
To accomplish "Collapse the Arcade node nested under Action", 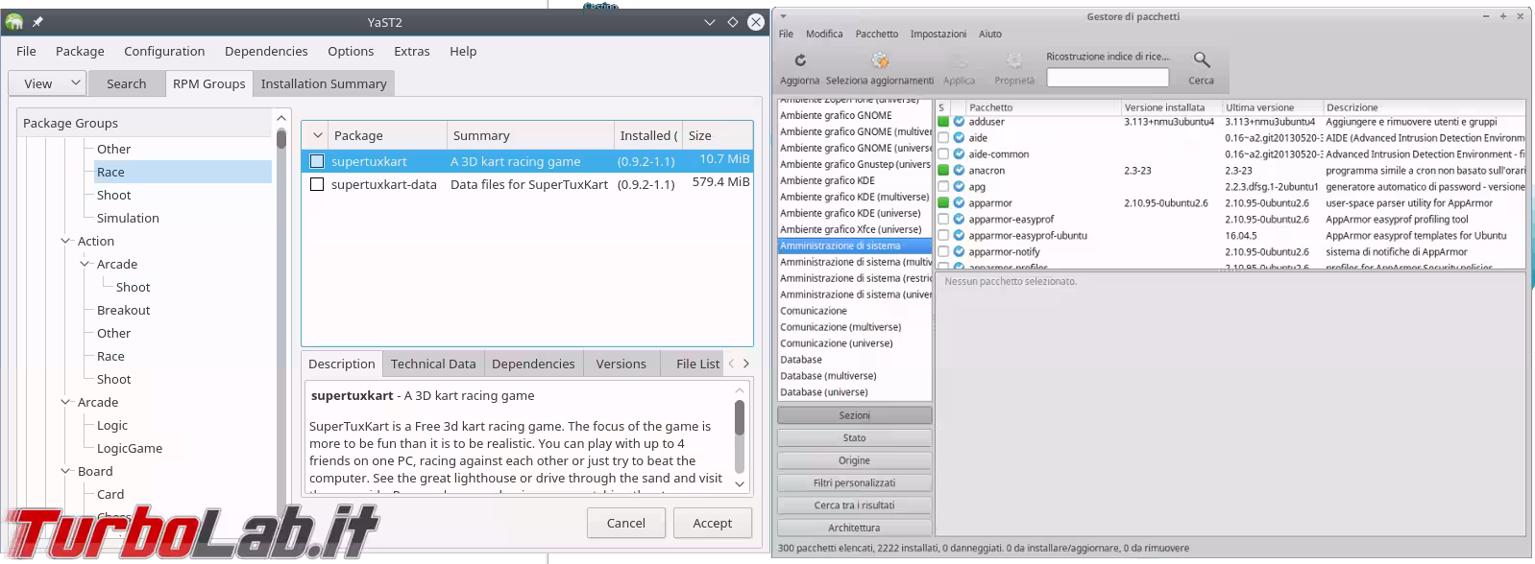I will coord(85,264).
